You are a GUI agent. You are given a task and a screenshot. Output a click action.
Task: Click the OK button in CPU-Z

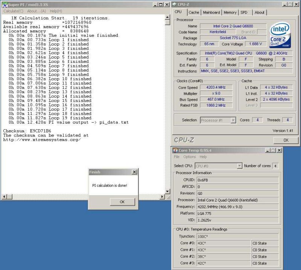pyautogui.click(x=286, y=140)
